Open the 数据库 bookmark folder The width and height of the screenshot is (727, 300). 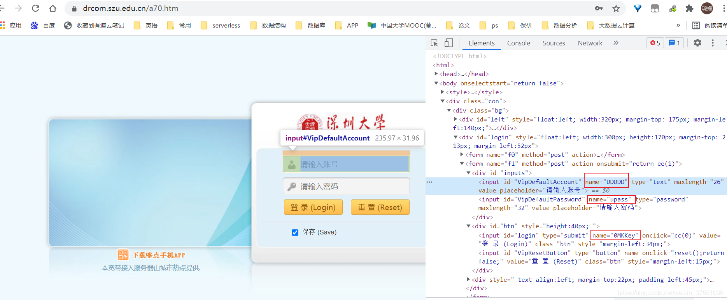[x=310, y=25]
